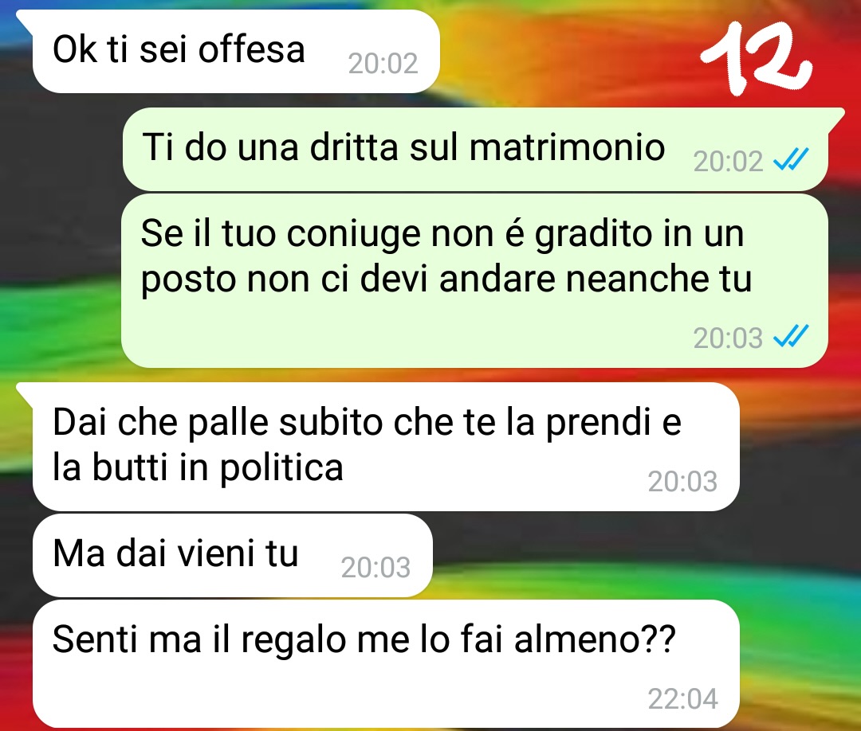The width and height of the screenshot is (861, 731).
Task: Click blue double checkmarks next to 20:03
Action: coord(791,336)
